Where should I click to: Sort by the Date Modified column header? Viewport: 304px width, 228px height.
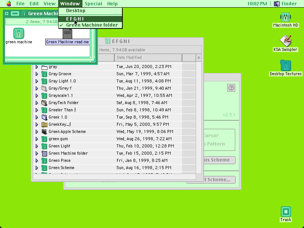pyautogui.click(x=148, y=57)
